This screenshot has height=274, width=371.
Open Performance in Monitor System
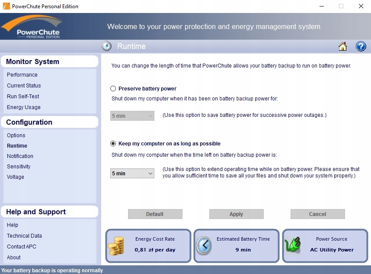click(22, 75)
